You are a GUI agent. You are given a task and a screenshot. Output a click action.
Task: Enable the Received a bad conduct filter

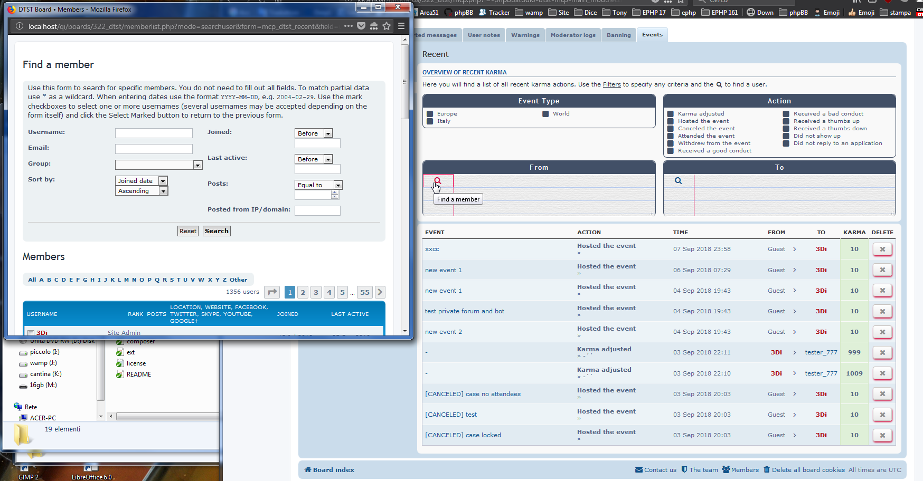point(786,114)
